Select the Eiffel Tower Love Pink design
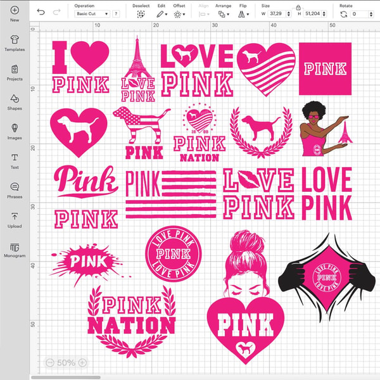Image resolution: width=380 pixels, height=380 pixels. coord(138,69)
